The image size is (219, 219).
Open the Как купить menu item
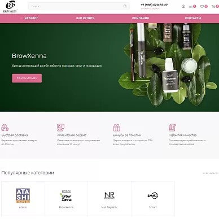click(85, 18)
